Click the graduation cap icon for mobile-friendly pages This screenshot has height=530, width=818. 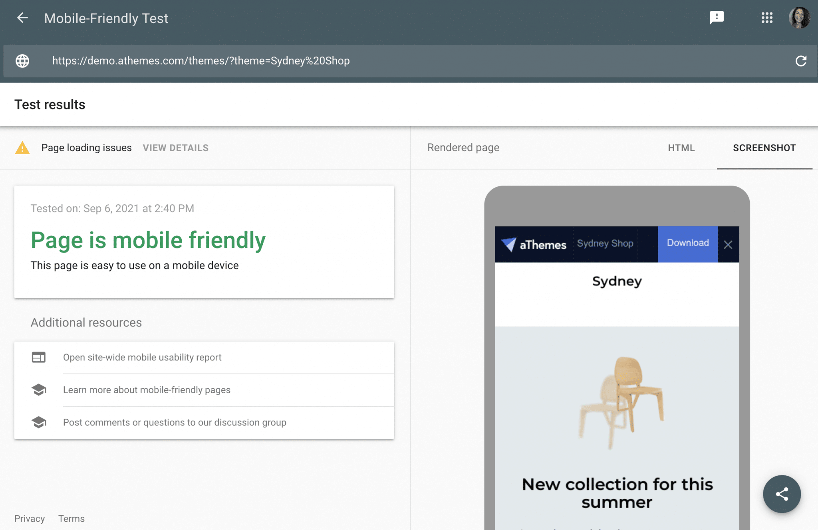[39, 390]
